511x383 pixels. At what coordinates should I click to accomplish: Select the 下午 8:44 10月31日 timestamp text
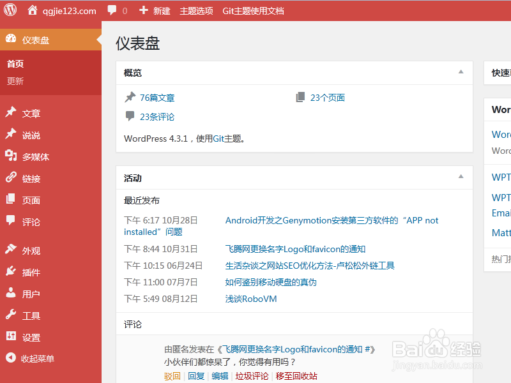pyautogui.click(x=161, y=249)
